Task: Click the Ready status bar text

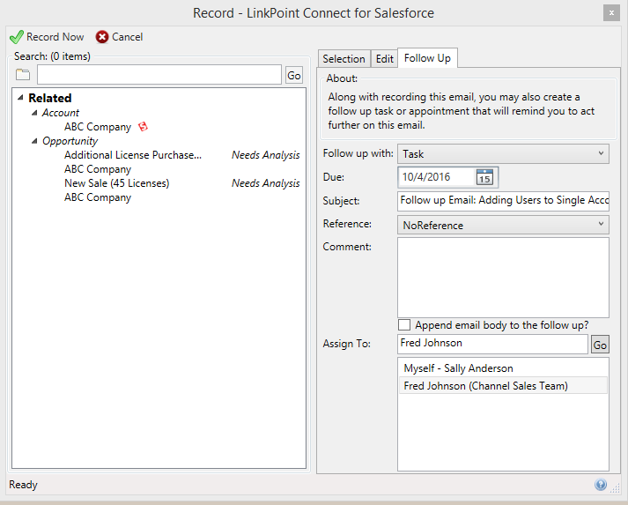Action: click(x=23, y=485)
